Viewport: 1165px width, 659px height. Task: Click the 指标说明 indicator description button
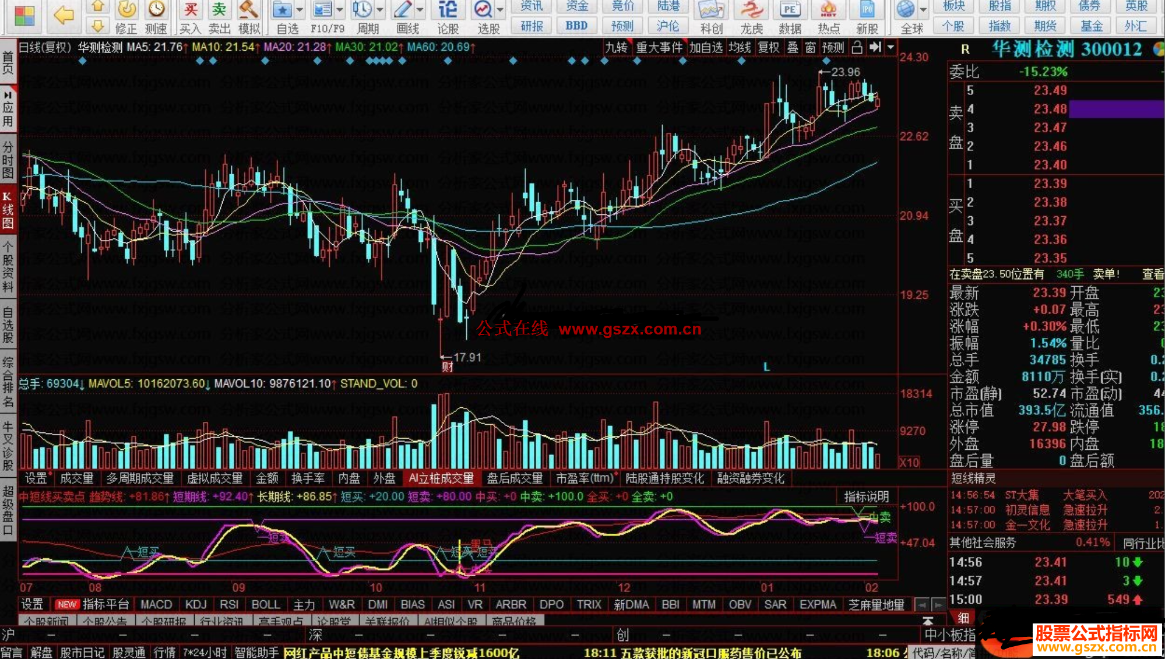[867, 496]
